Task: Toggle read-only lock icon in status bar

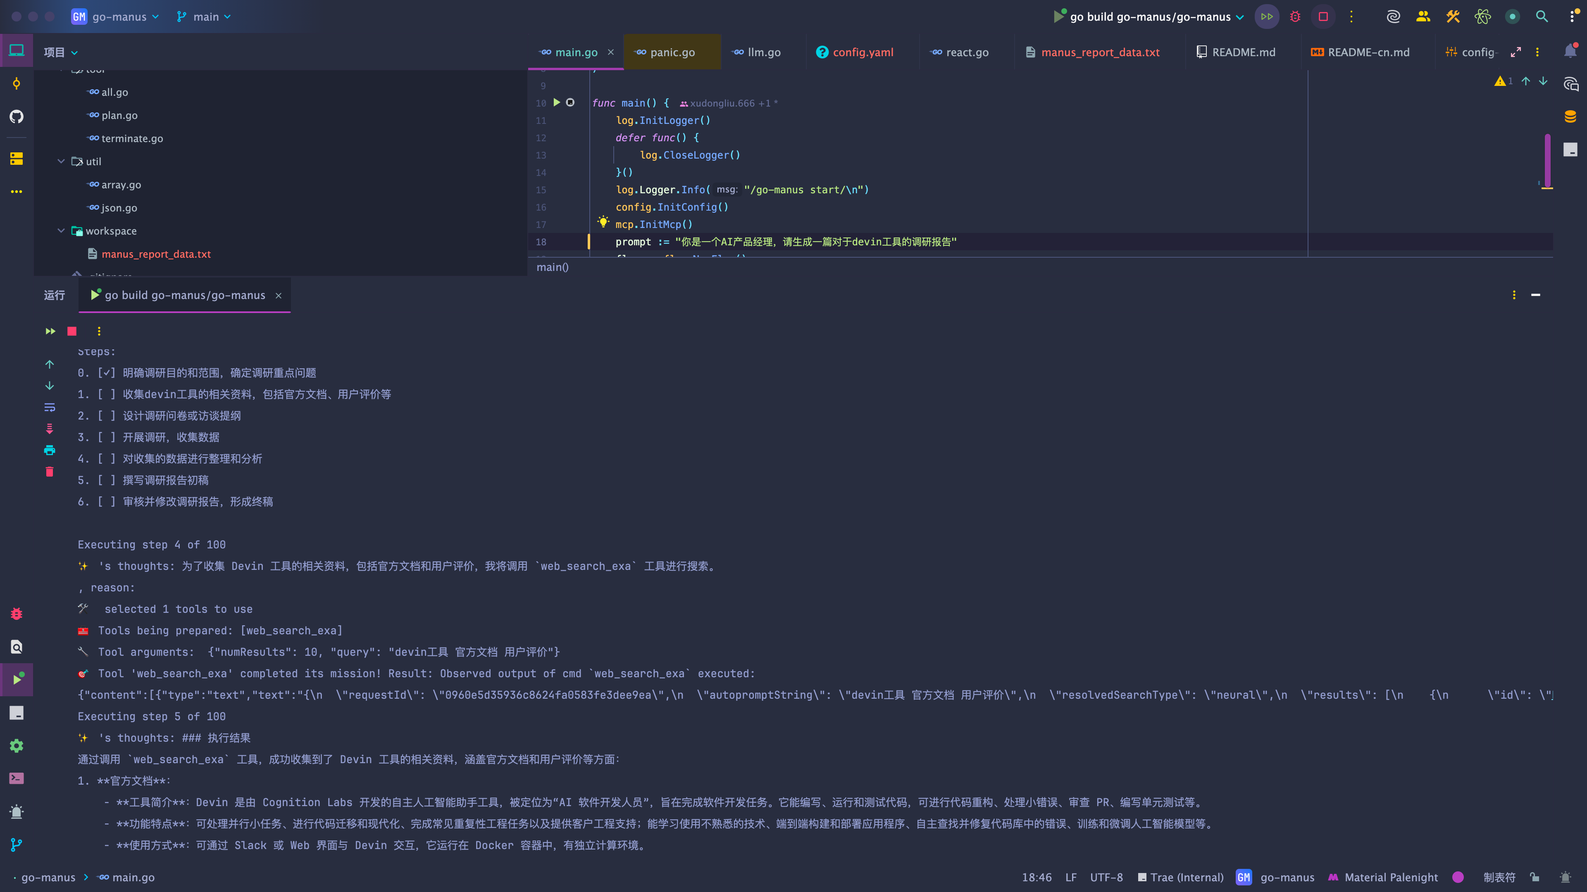Action: point(1535,877)
